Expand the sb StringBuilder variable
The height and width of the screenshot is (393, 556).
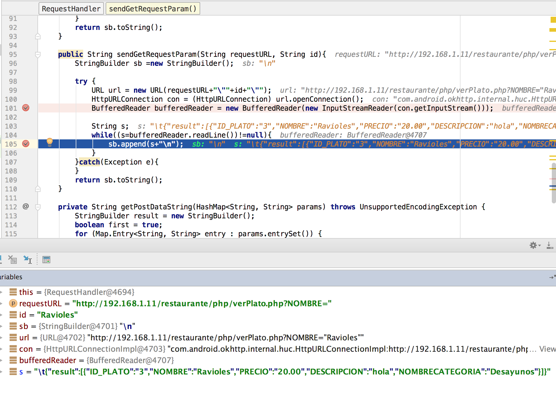click(1, 326)
